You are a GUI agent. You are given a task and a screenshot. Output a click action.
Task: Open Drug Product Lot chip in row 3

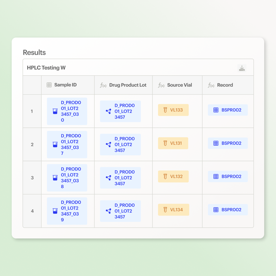click(x=120, y=178)
